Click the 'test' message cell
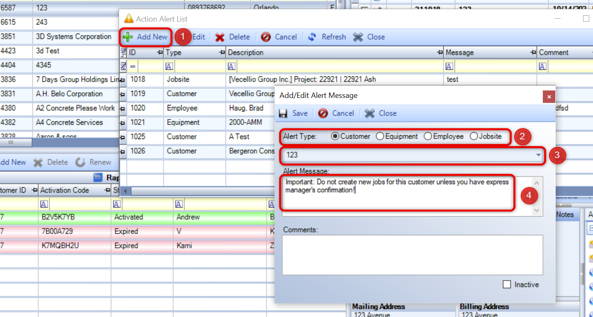This screenshot has height=317, width=593. tap(490, 79)
